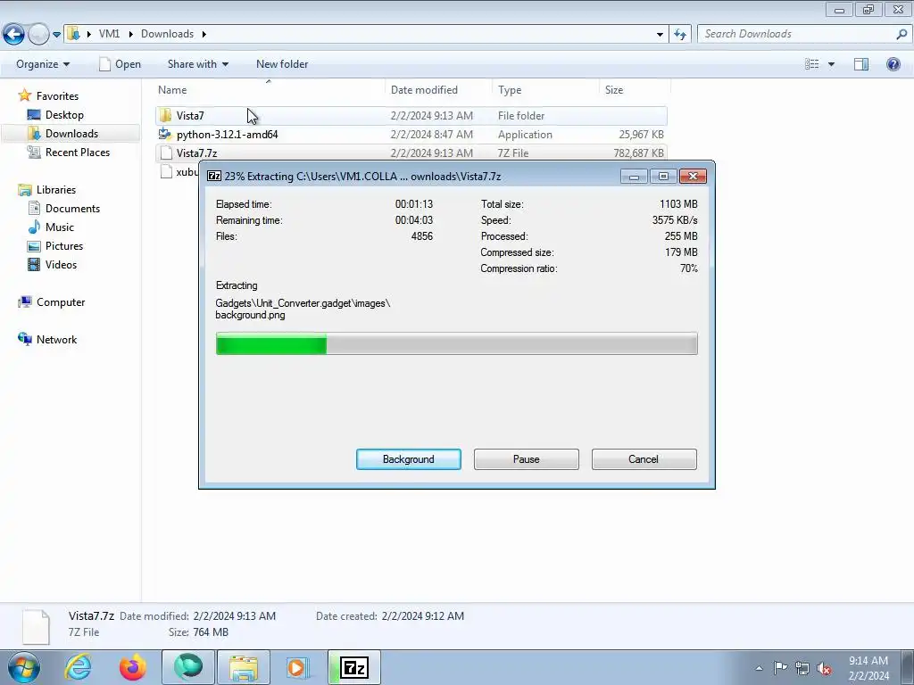This screenshot has height=685, width=914.
Task: Select the Vista7.7z file icon
Action: tap(166, 153)
